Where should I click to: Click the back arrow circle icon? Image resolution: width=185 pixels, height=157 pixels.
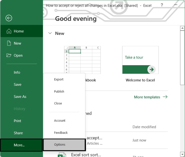pyautogui.click(x=9, y=18)
